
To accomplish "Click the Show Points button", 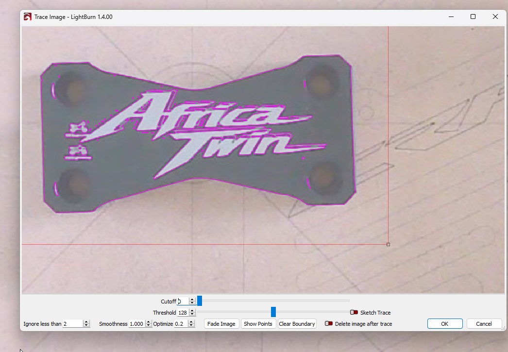I will pos(258,324).
